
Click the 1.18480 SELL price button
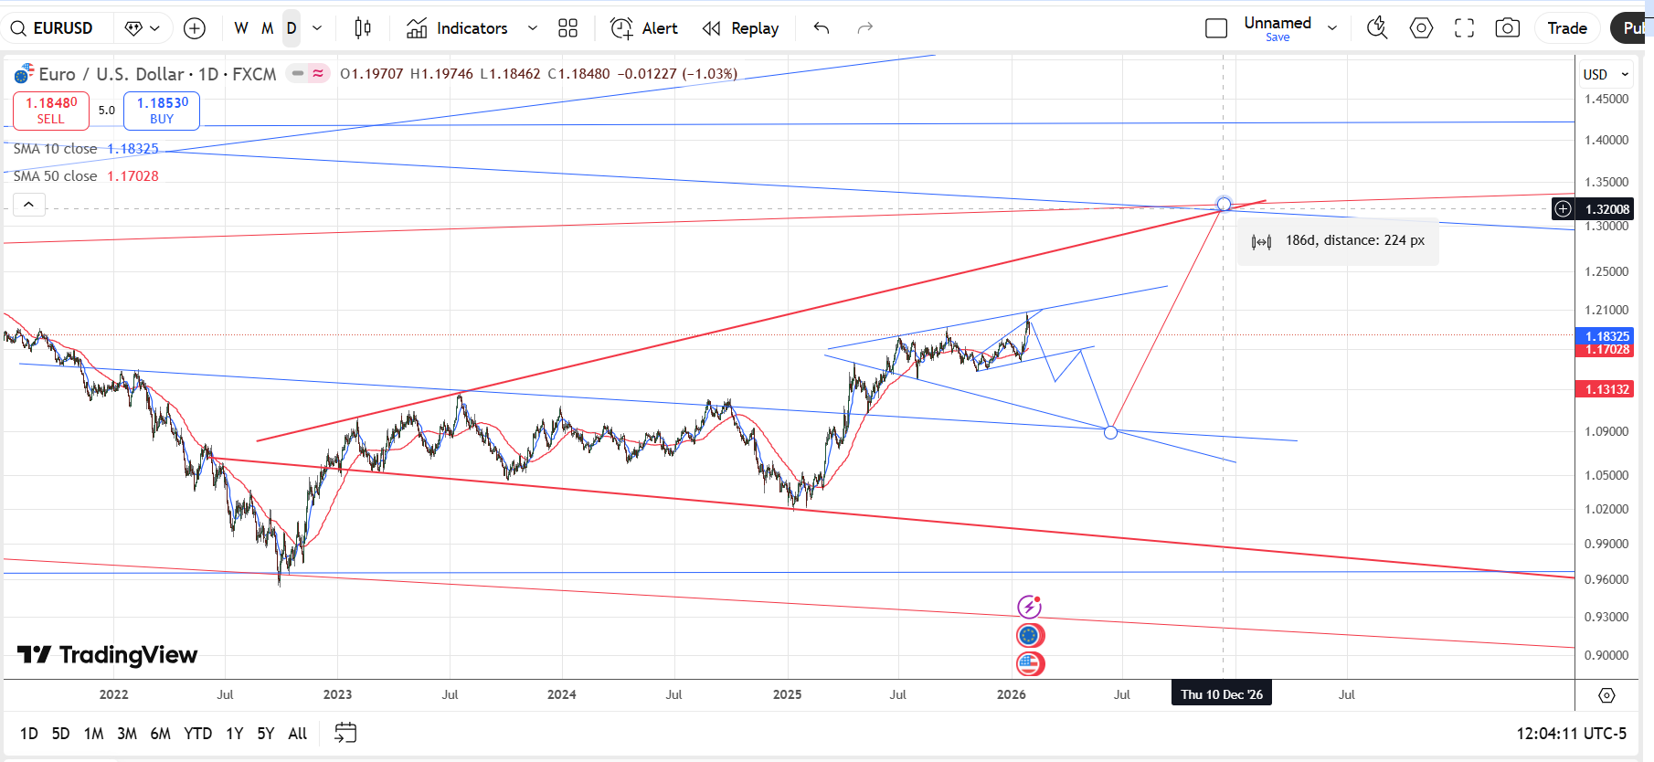click(x=51, y=111)
